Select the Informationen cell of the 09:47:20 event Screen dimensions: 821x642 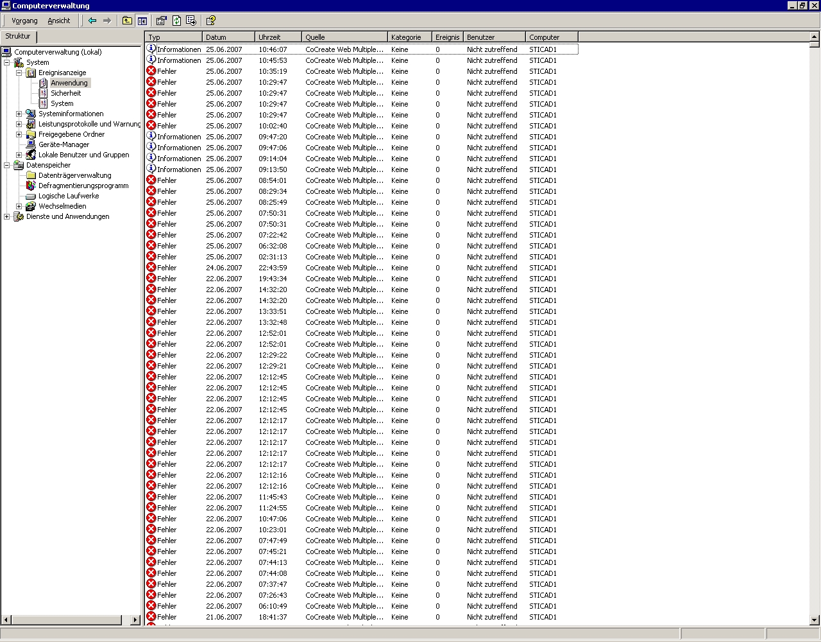click(179, 137)
